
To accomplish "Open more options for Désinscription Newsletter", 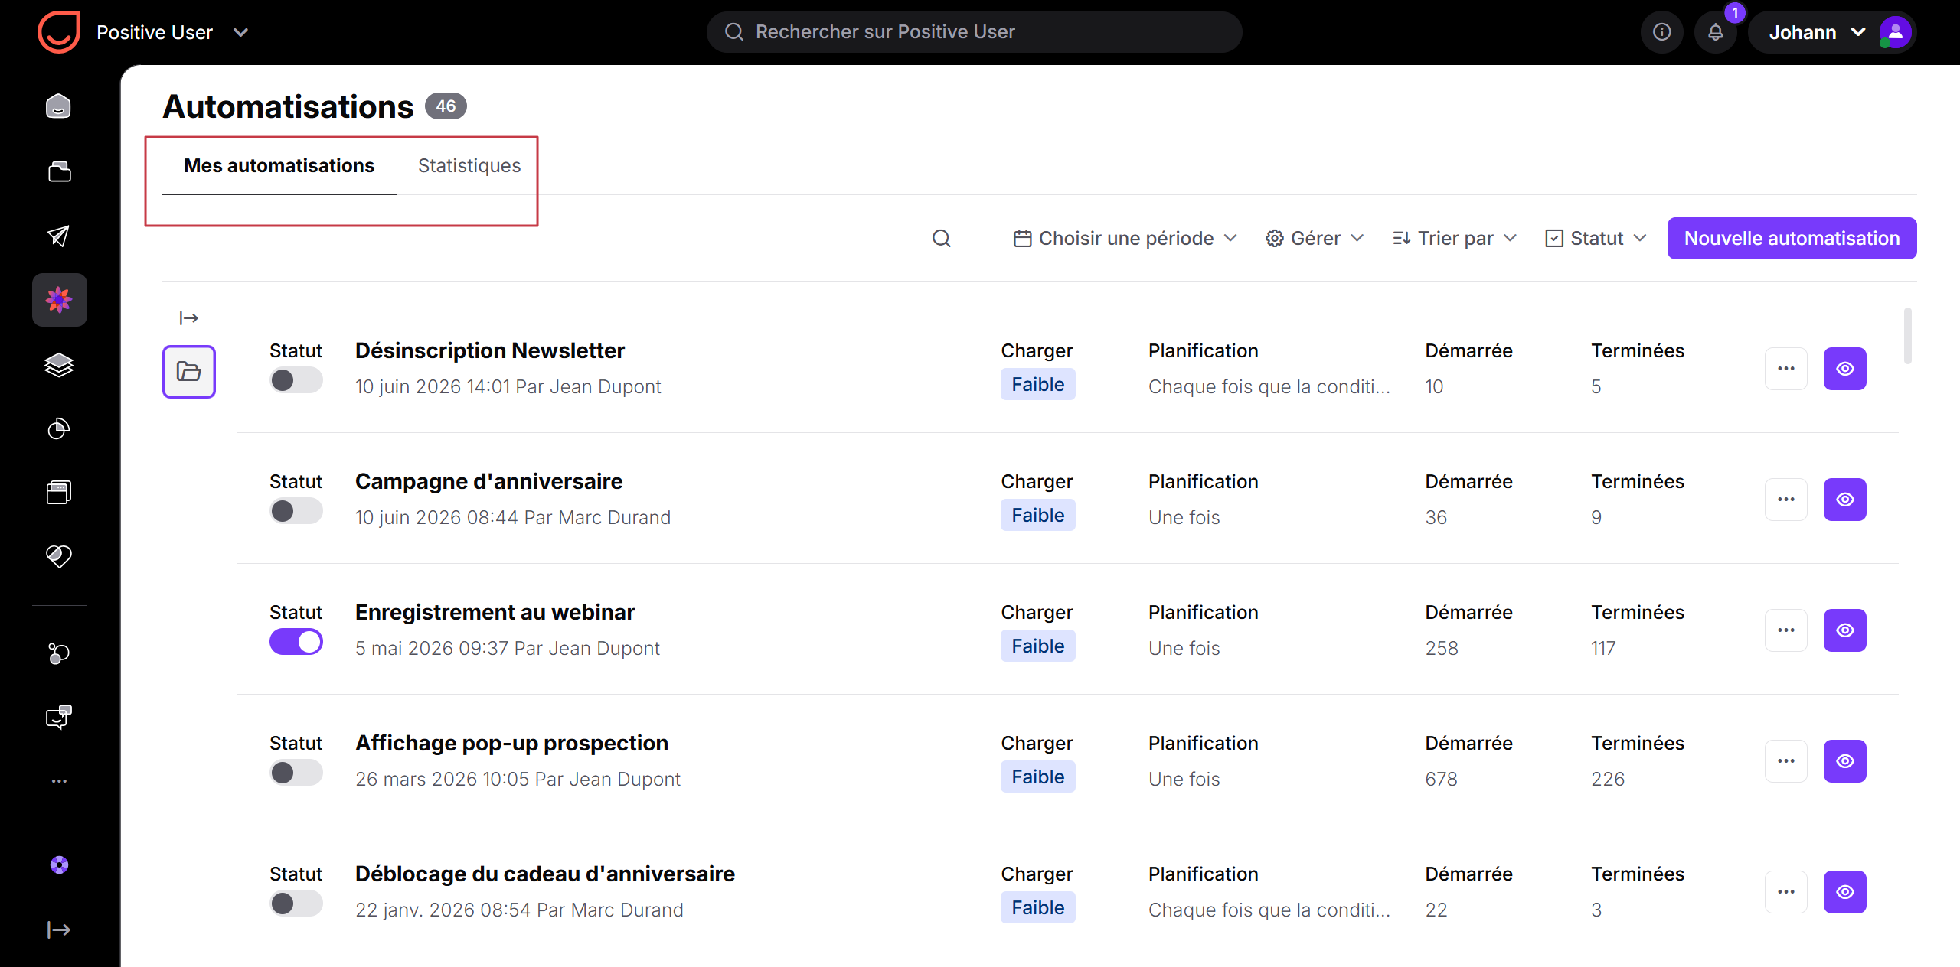I will (1786, 369).
